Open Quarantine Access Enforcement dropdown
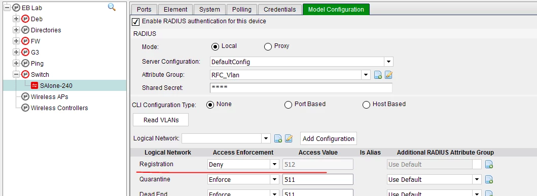The height and width of the screenshot is (196, 537). (x=274, y=179)
